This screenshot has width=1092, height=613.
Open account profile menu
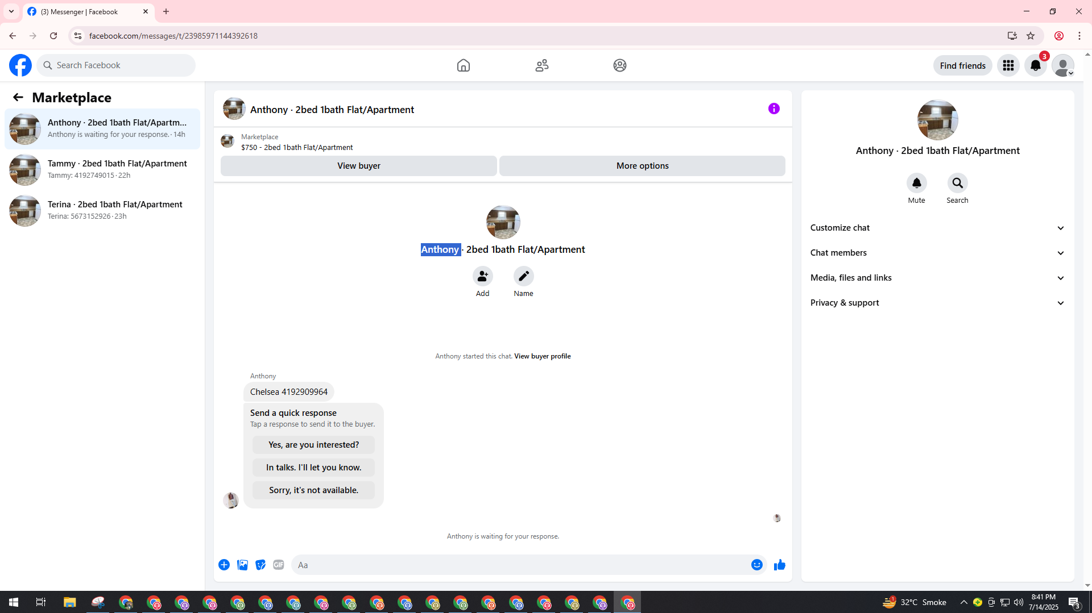coord(1063,65)
